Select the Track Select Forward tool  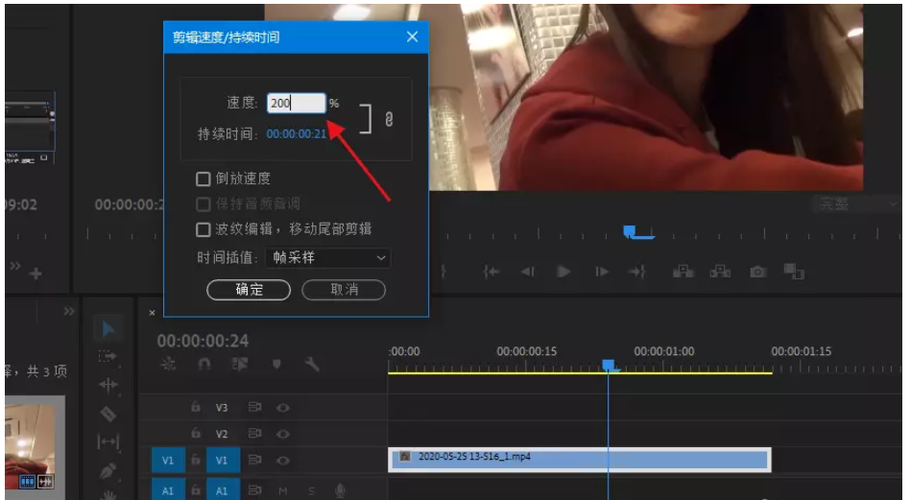(108, 356)
